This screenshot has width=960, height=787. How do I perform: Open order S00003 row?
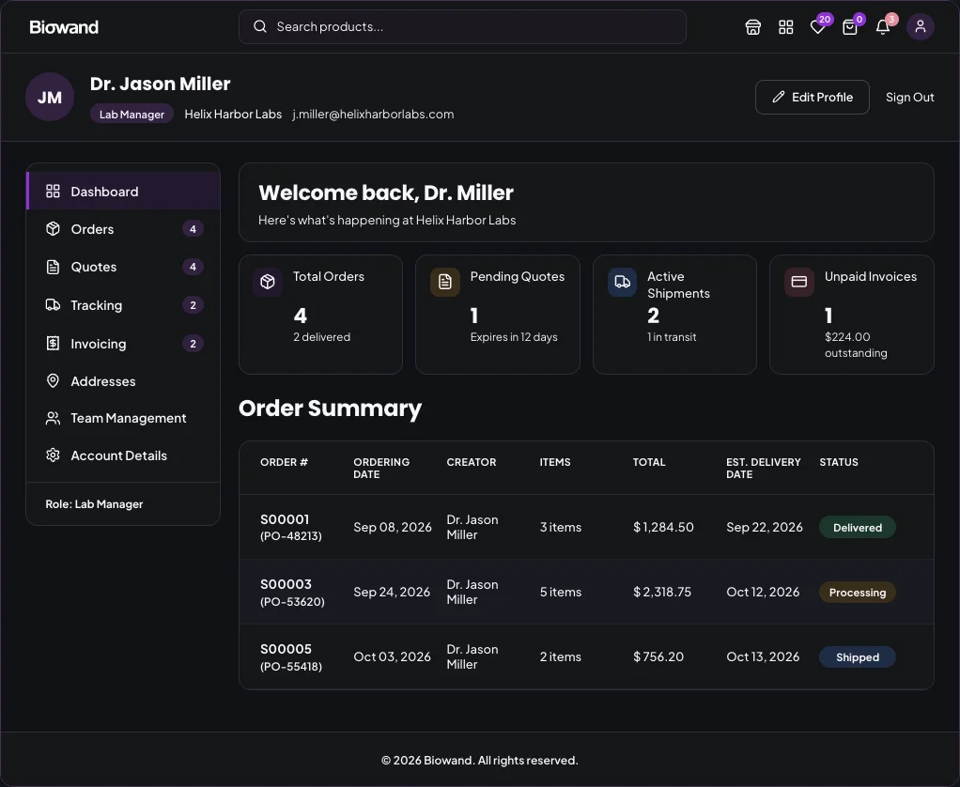pyautogui.click(x=586, y=592)
